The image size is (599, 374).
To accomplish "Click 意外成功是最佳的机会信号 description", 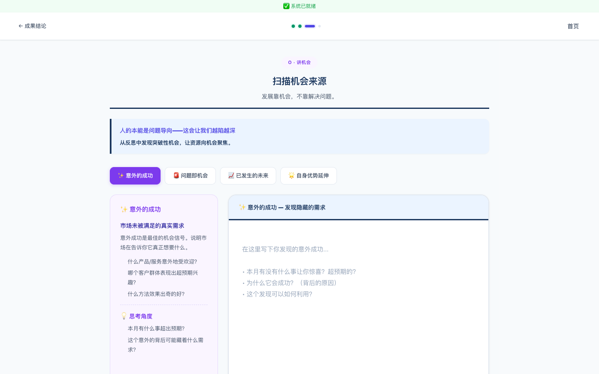I will pyautogui.click(x=163, y=243).
